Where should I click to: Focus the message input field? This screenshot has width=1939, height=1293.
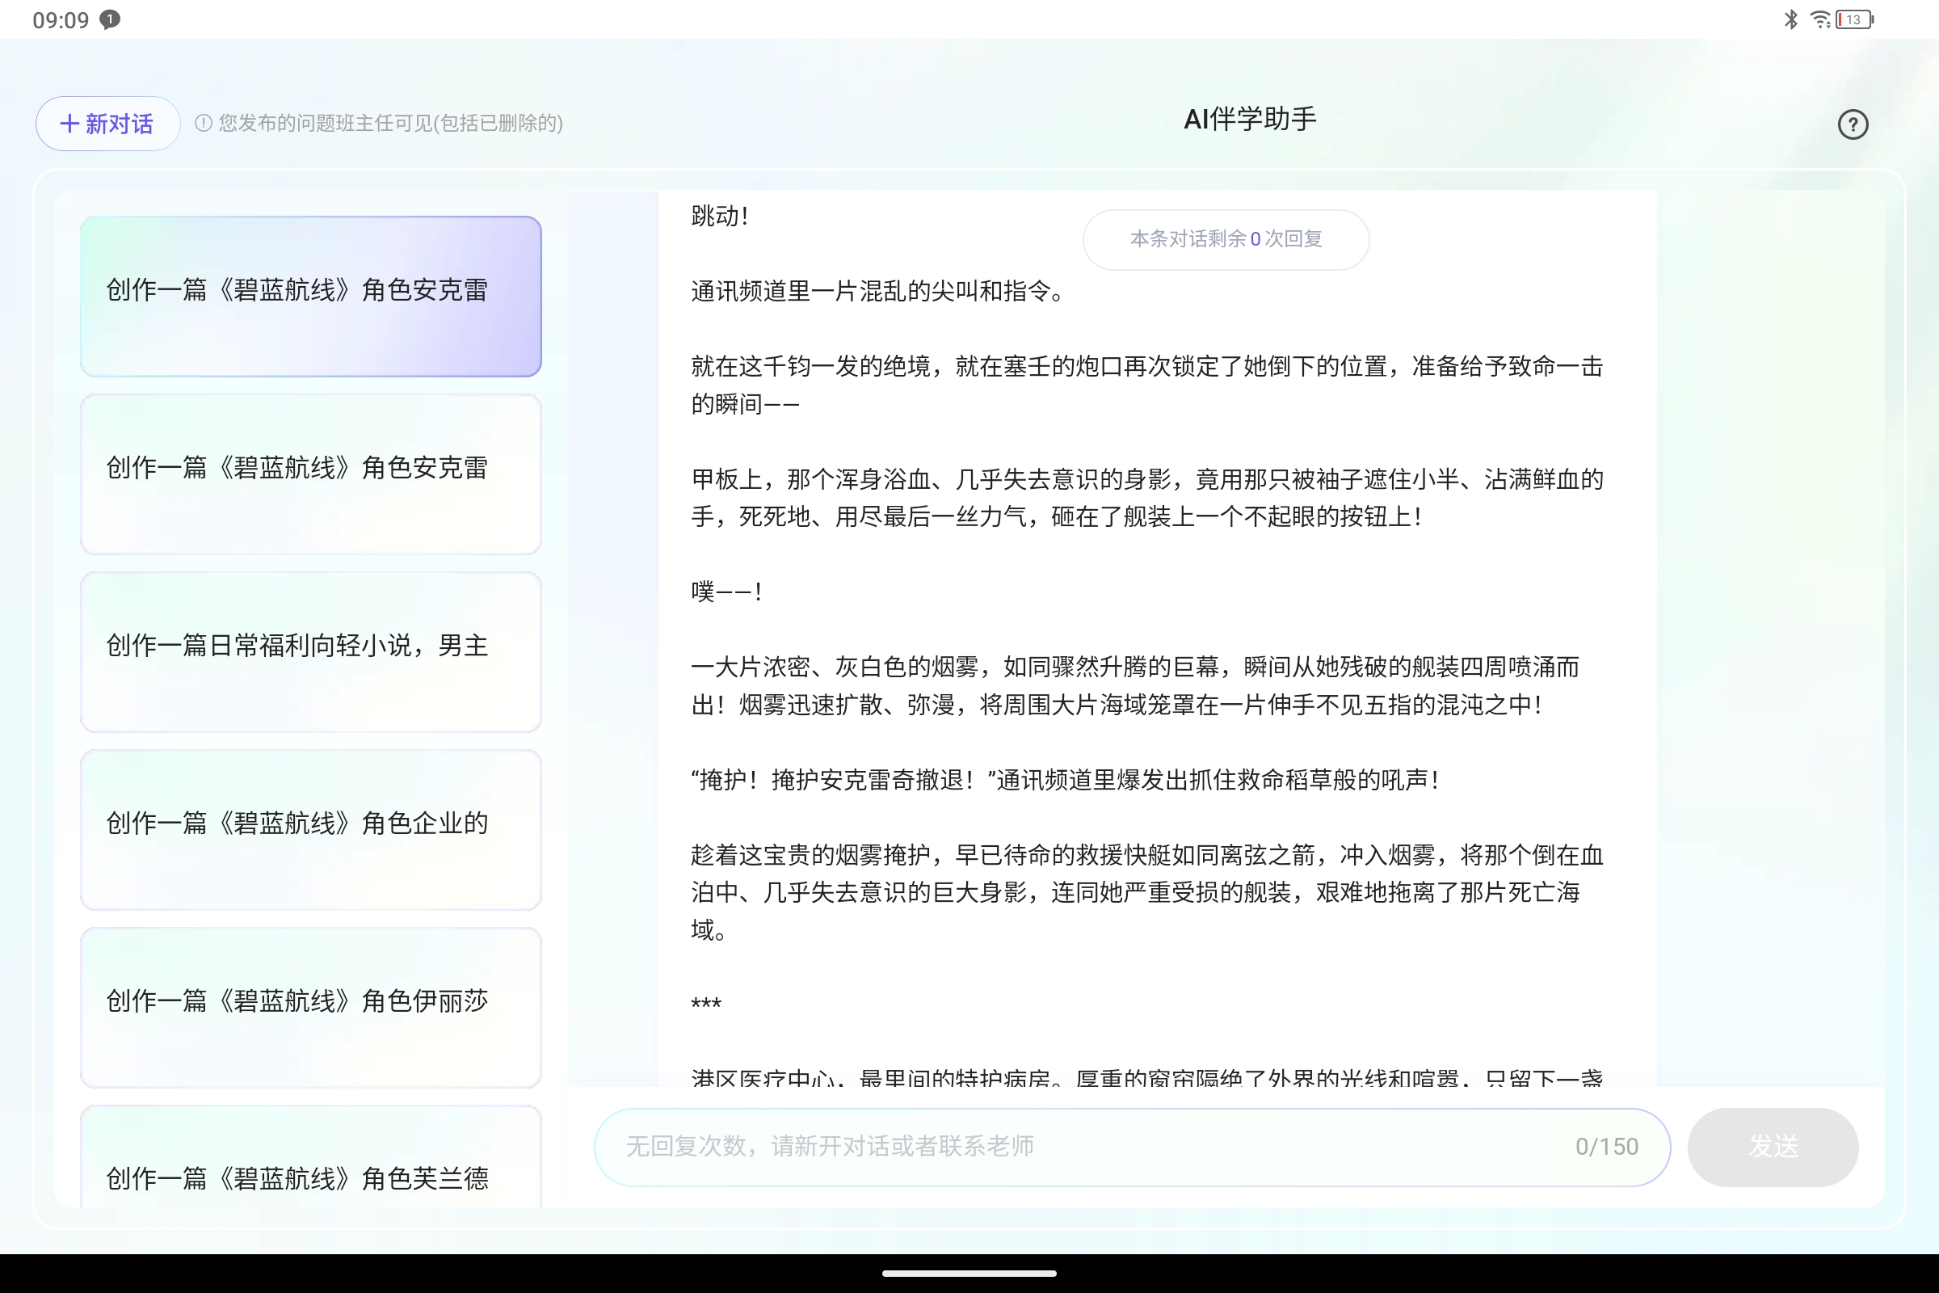(x=1132, y=1146)
